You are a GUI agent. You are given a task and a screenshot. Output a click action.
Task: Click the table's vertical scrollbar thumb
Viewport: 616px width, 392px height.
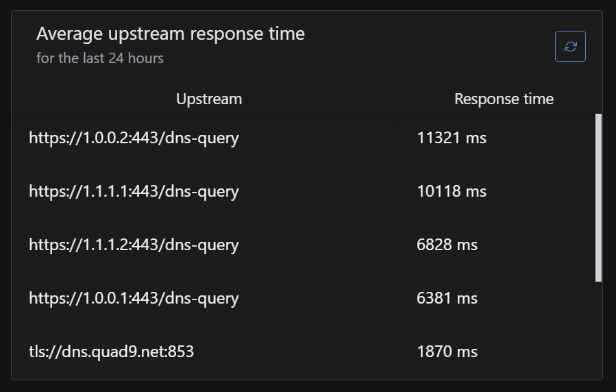(598, 197)
